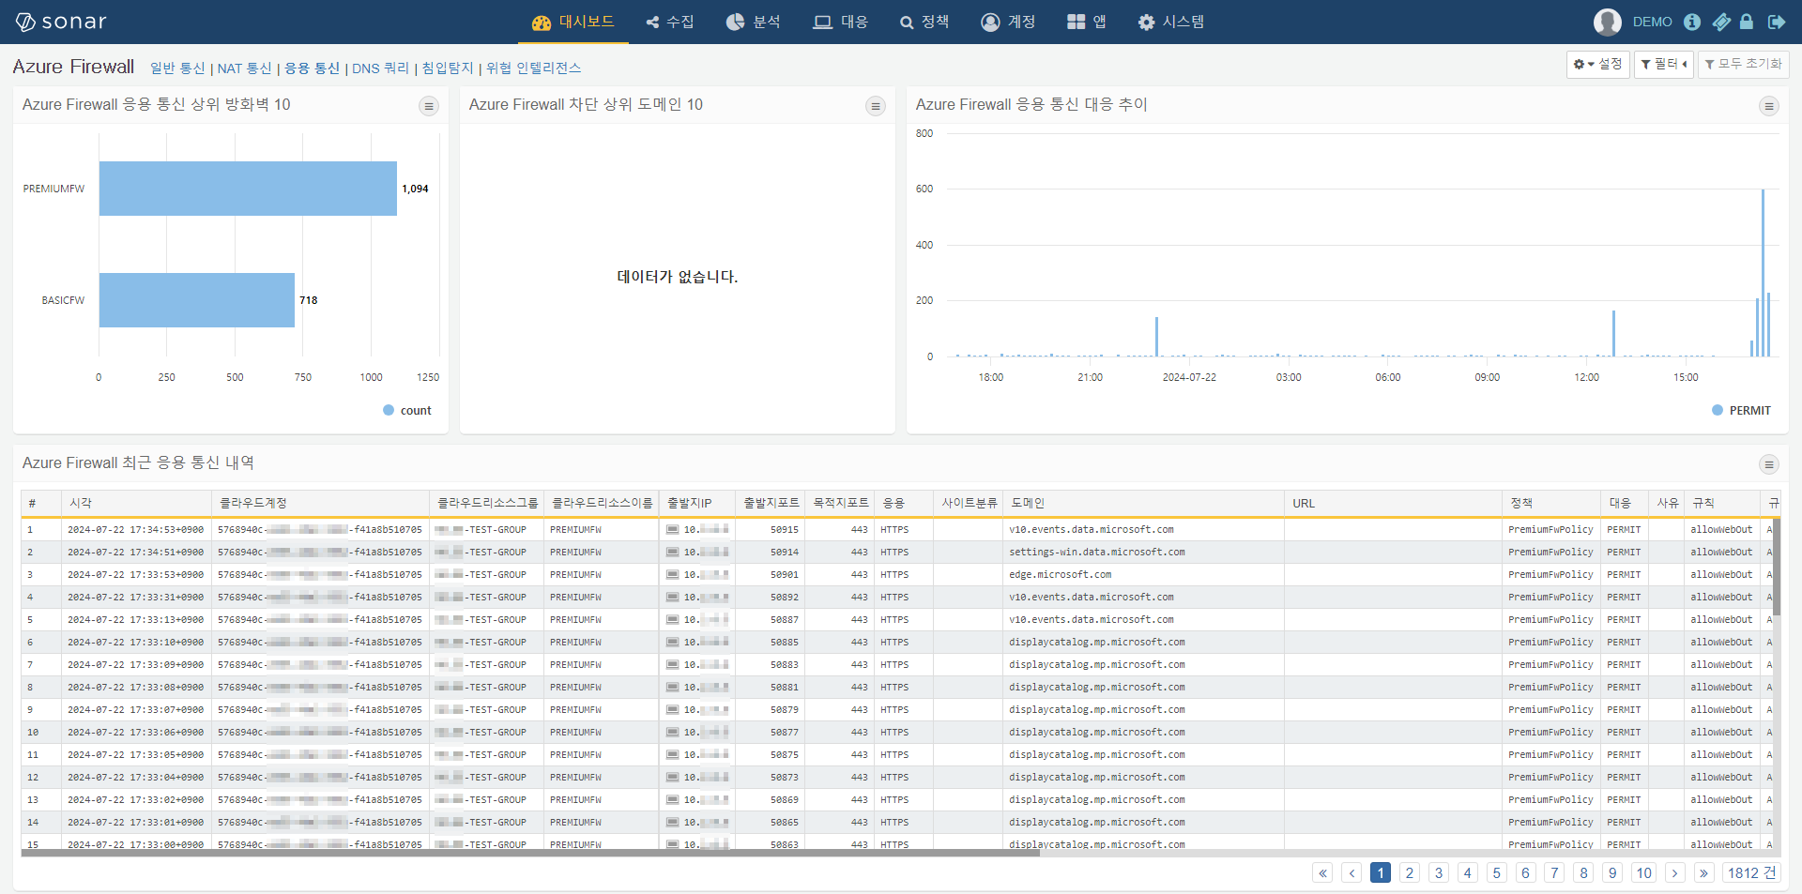This screenshot has width=1802, height=894.
Task: Open the DNS 쿼리 link
Action: 380,68
